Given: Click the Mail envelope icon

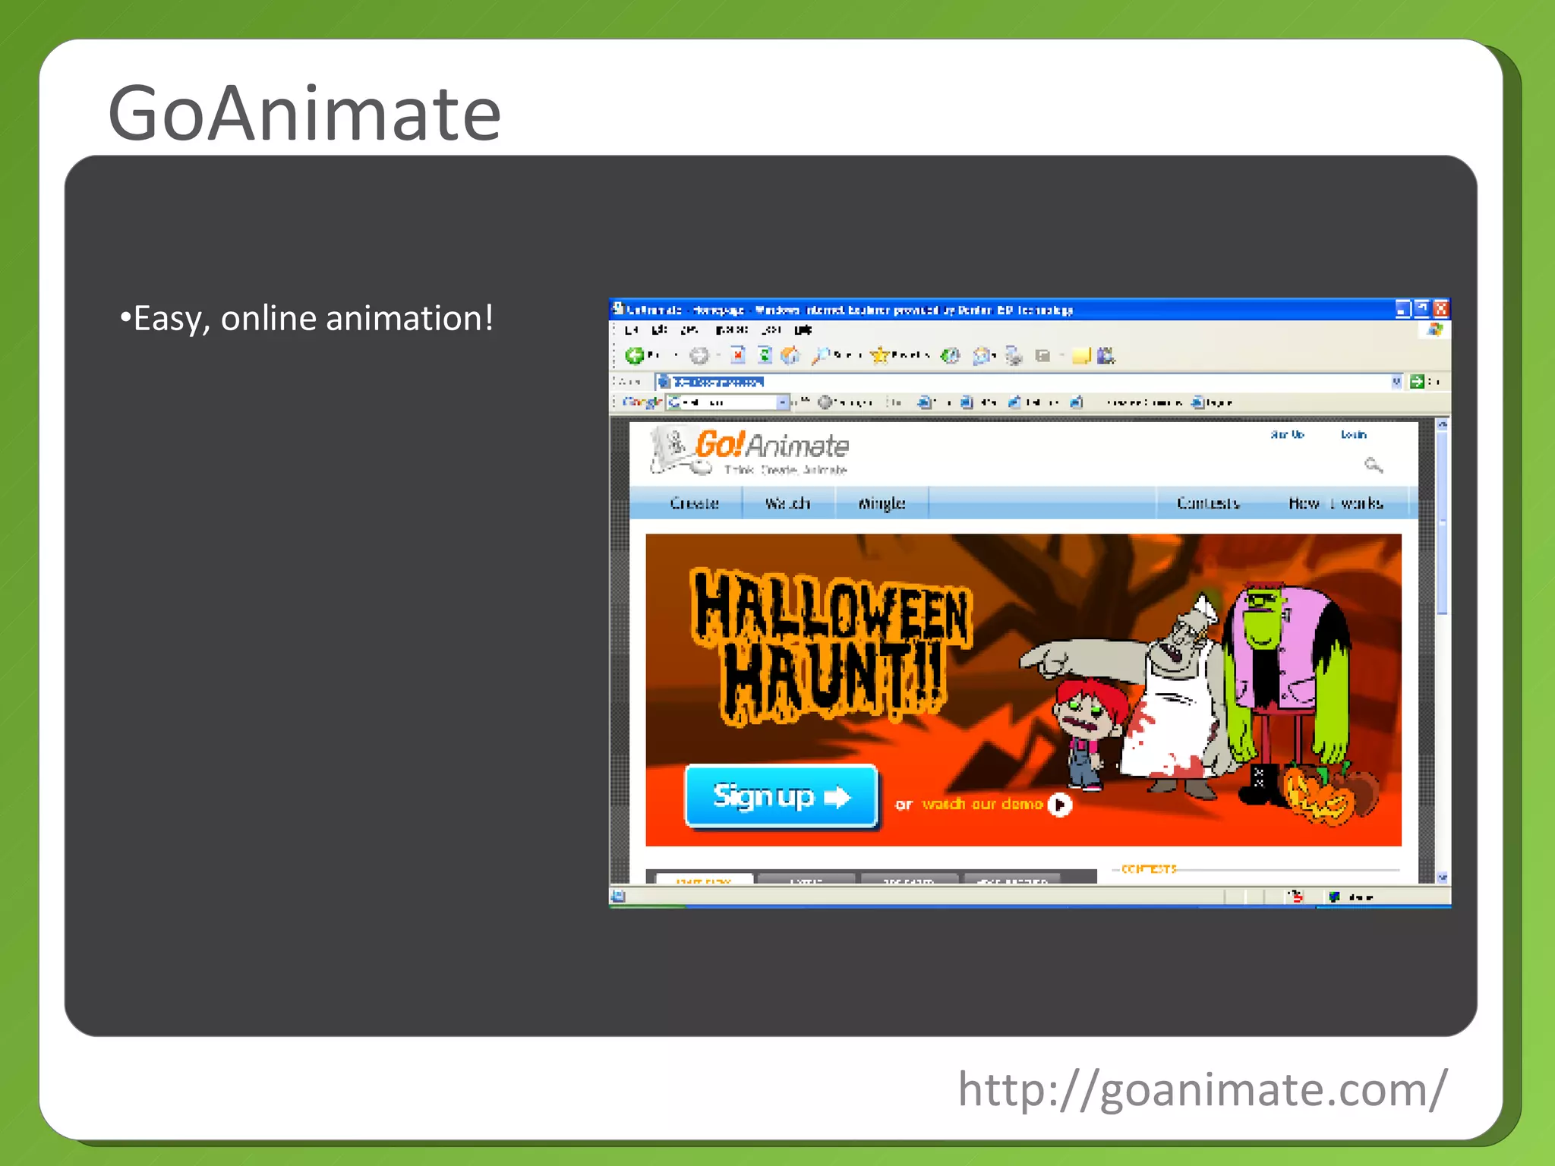Looking at the screenshot, I should click(981, 355).
